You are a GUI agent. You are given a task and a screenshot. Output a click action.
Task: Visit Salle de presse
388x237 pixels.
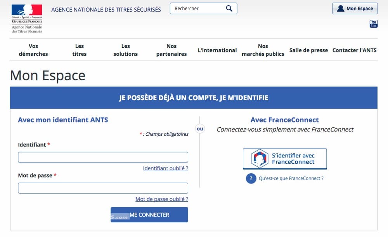coord(308,50)
